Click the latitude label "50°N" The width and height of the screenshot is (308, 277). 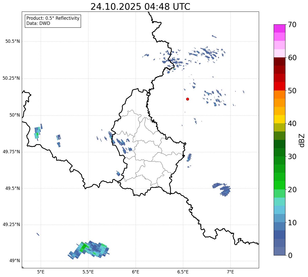(x=15, y=115)
